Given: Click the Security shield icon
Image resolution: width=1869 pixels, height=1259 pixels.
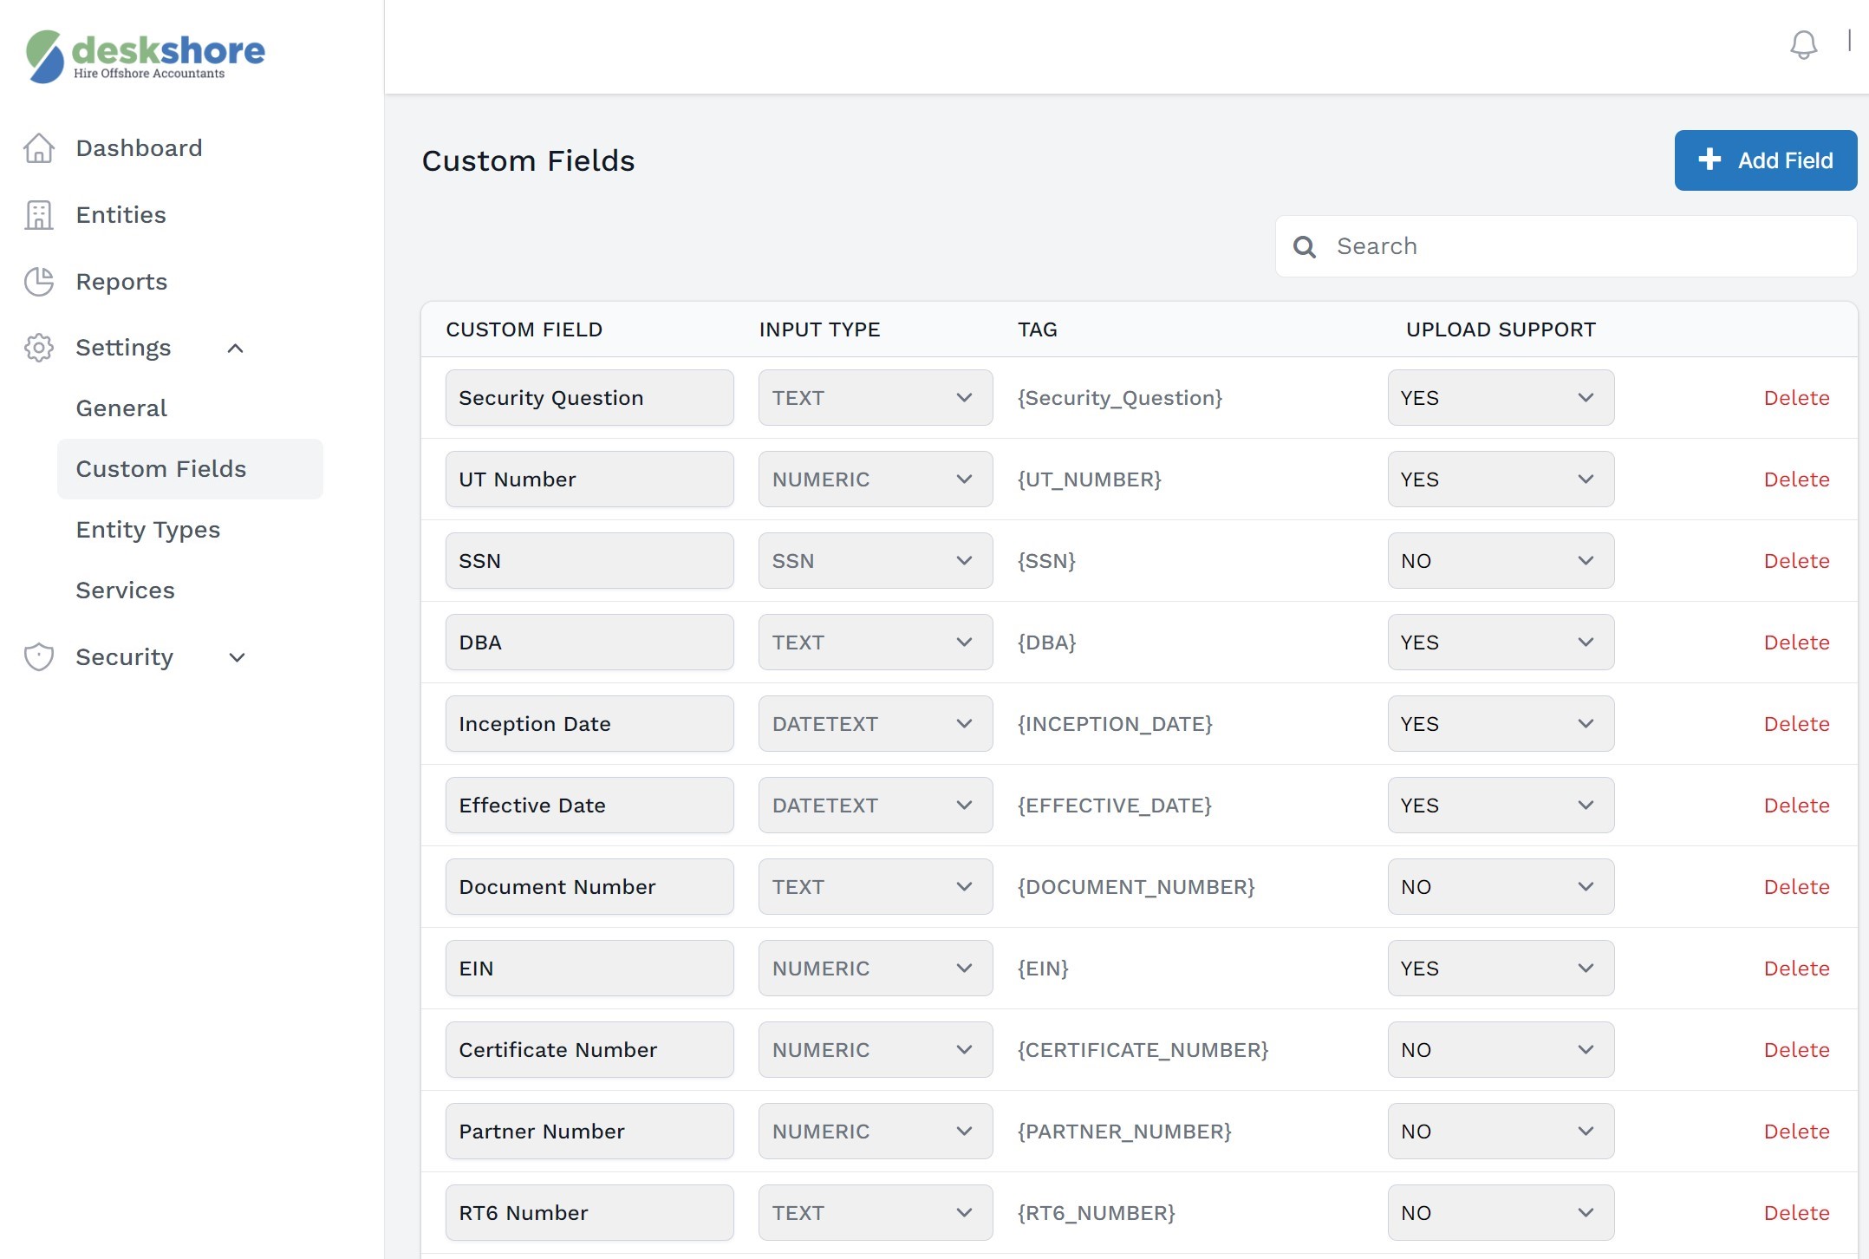Looking at the screenshot, I should [x=39, y=657].
